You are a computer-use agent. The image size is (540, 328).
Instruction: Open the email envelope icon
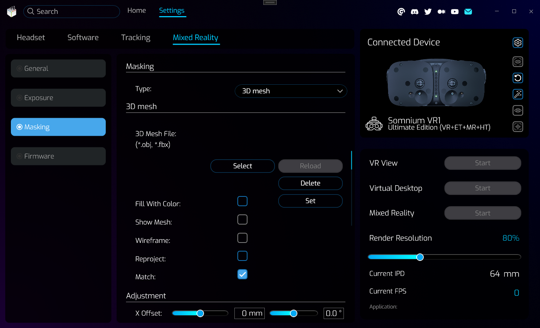pos(468,12)
